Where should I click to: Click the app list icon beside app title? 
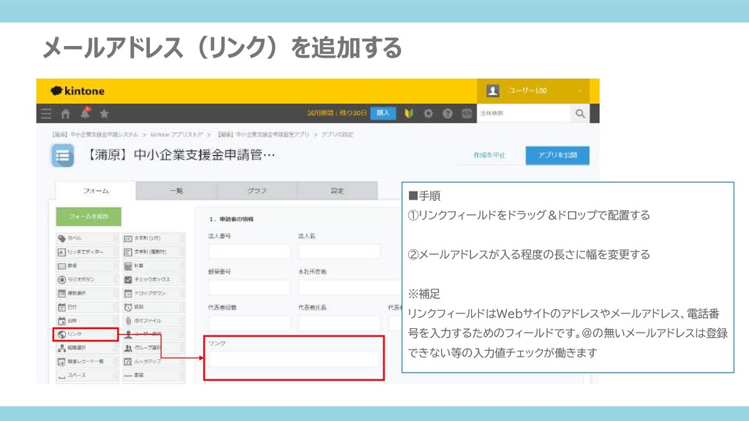coord(63,156)
